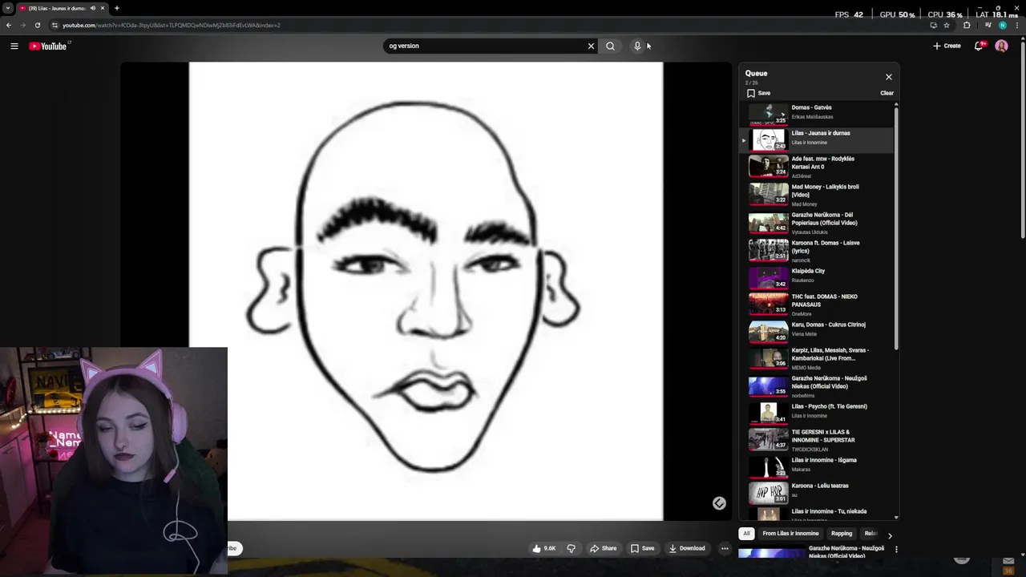Open the Create menu
The height and width of the screenshot is (577, 1026).
click(947, 46)
